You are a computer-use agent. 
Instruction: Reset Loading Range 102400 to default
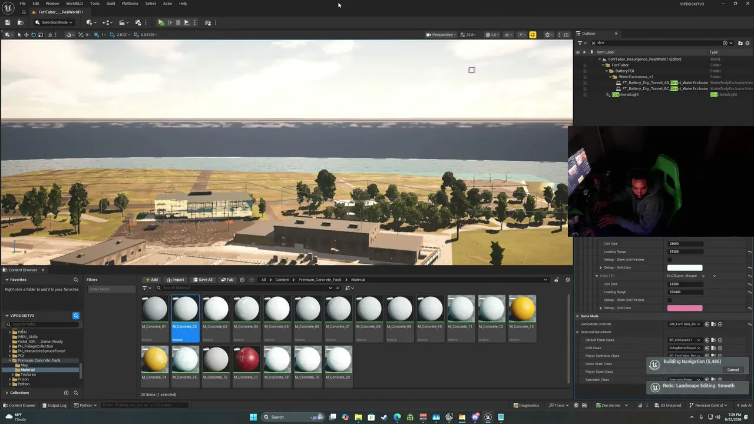point(749,292)
